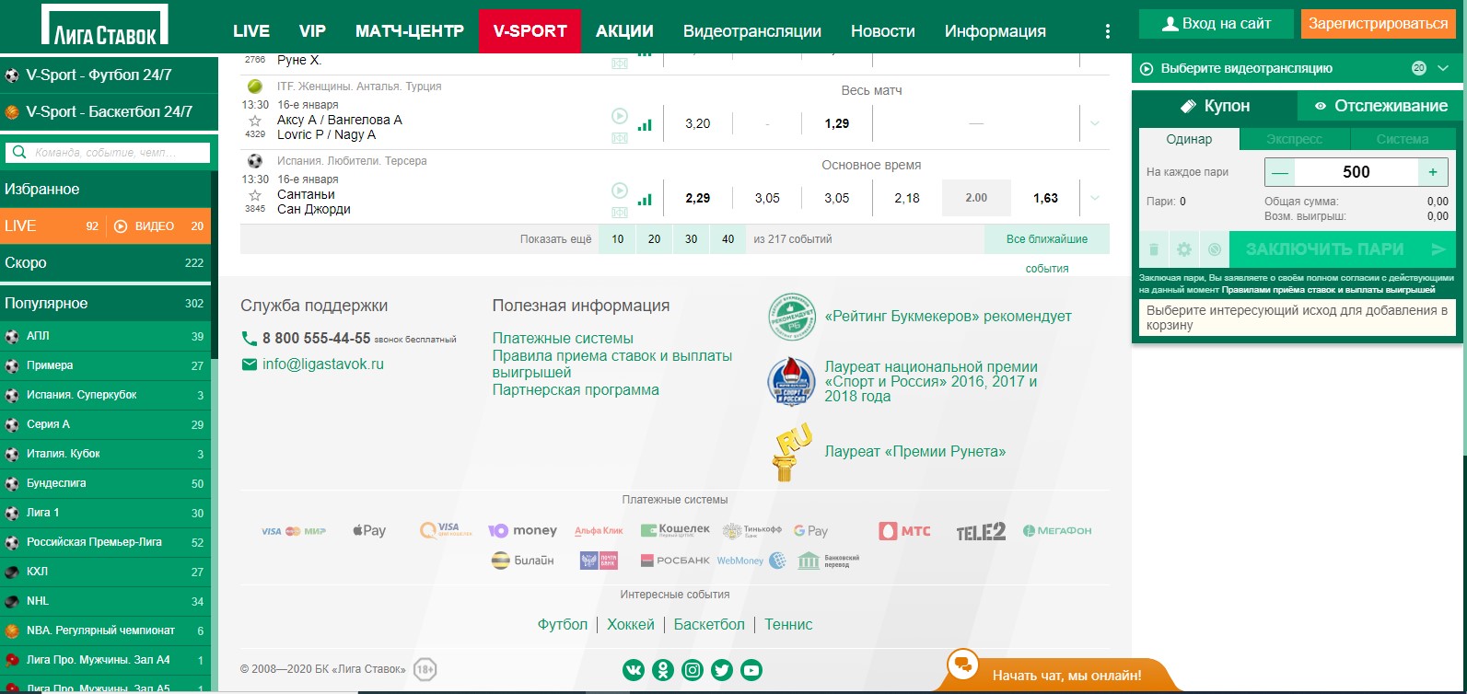Viewport: 1467px width, 694px height.
Task: Expand the NHL league in sidebar
Action: 105,601
